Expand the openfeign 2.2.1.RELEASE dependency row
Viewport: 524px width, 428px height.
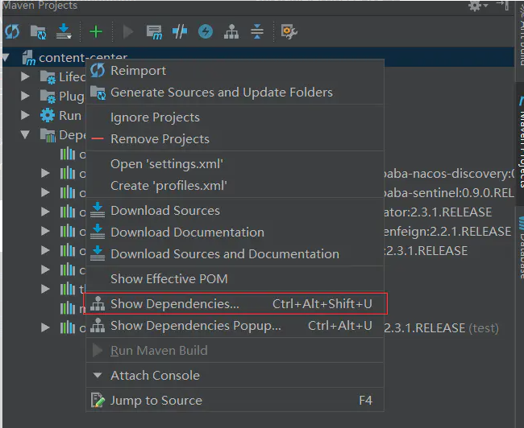pyautogui.click(x=45, y=231)
